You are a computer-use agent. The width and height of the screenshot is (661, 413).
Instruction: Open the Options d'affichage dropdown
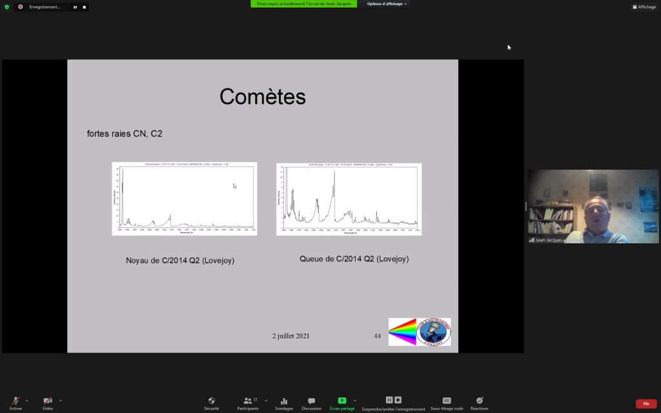click(x=387, y=4)
